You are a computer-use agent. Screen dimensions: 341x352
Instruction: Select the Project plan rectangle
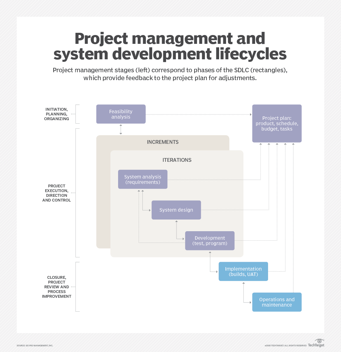coord(277,123)
